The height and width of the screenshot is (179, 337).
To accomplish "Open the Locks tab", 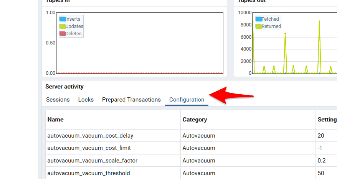I will point(86,100).
